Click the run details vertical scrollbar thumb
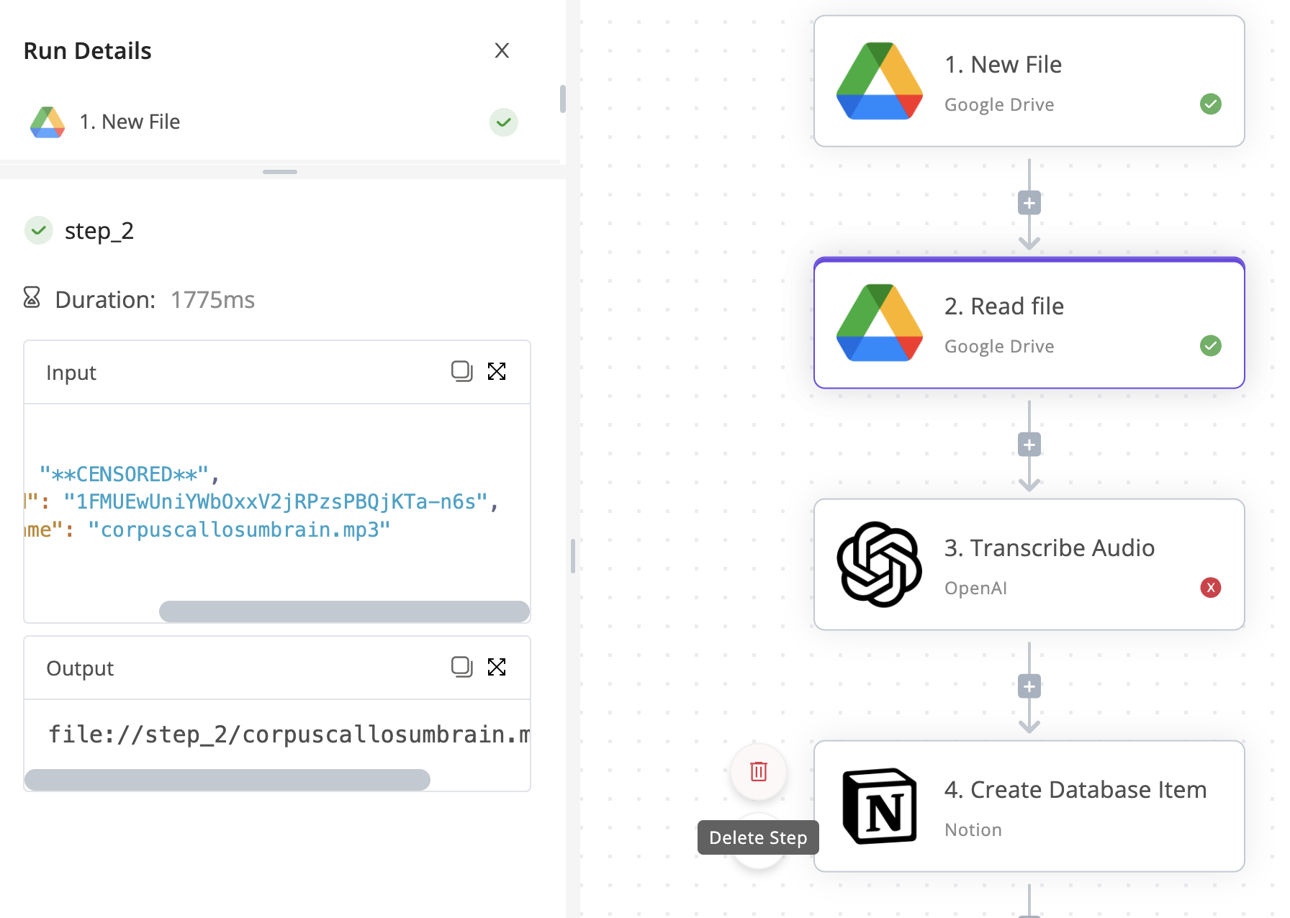 tap(563, 99)
